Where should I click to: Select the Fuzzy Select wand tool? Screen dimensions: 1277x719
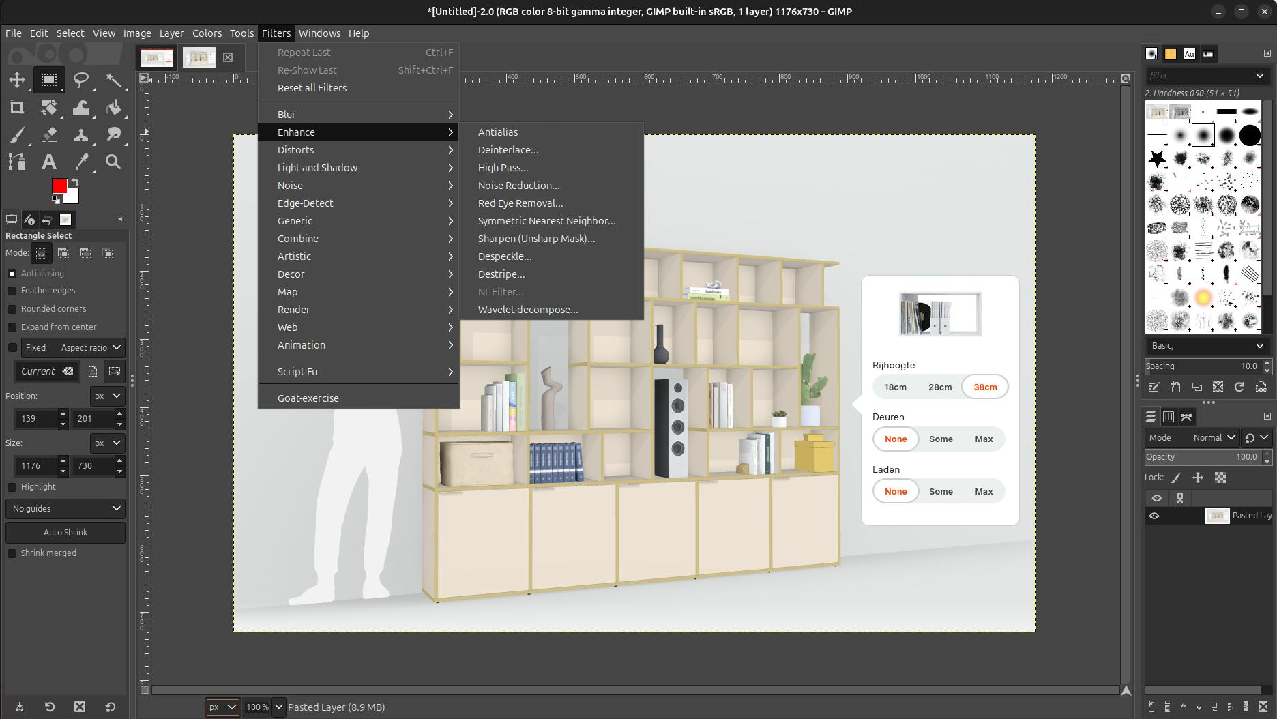tap(114, 80)
